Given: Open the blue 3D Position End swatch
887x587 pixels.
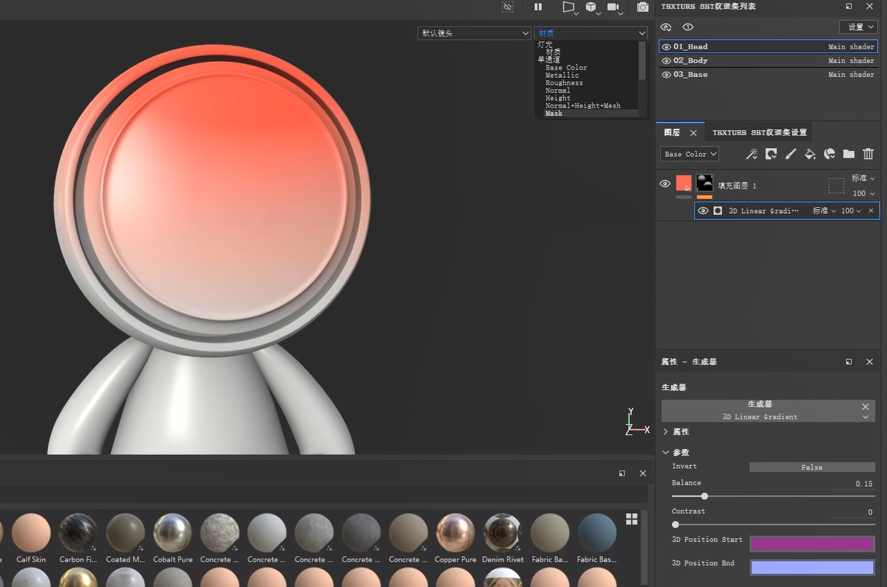Looking at the screenshot, I should click(x=811, y=568).
